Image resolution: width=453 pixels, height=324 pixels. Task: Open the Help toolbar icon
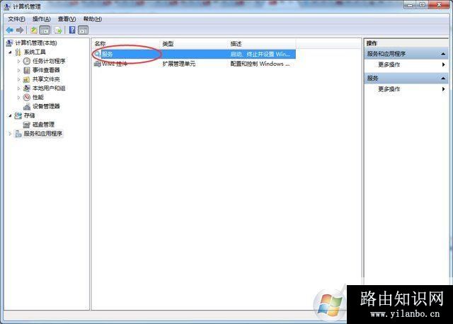coord(72,30)
